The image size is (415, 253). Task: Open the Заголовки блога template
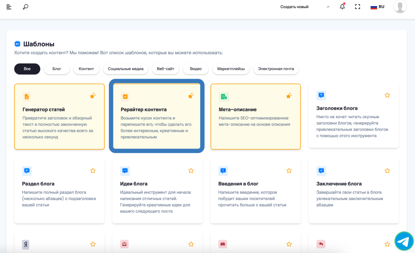pos(354,115)
